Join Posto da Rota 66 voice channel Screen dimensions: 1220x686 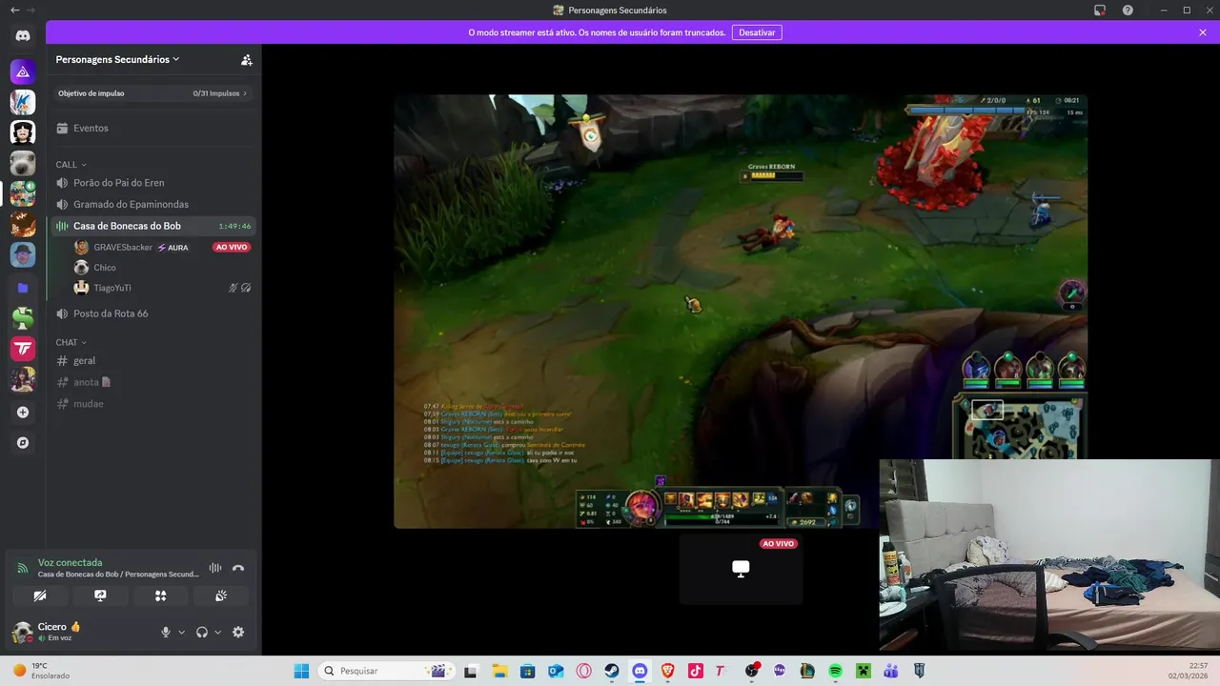(x=153, y=313)
